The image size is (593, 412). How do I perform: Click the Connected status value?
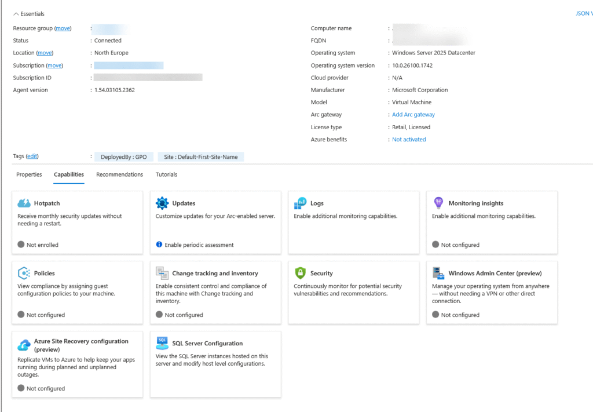108,41
